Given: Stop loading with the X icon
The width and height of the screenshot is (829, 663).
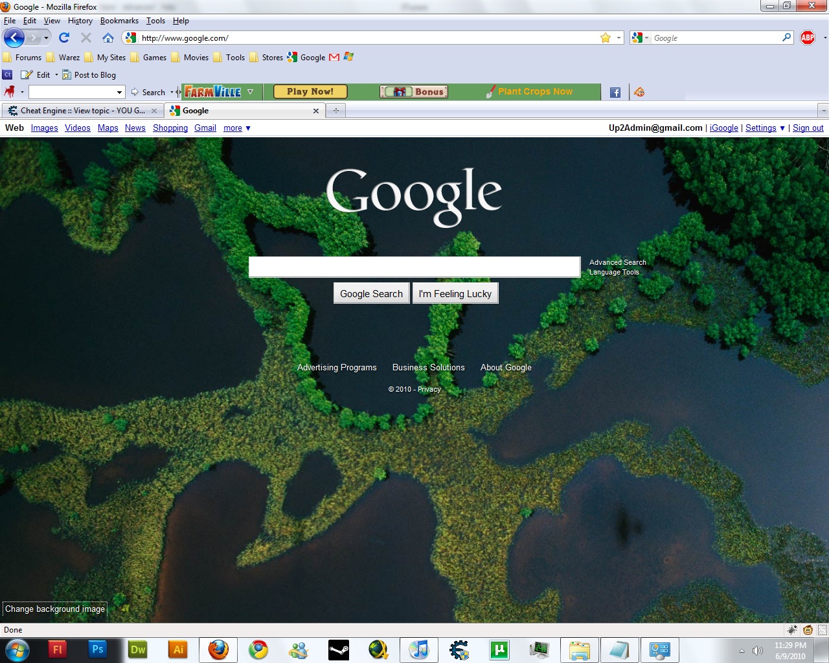Looking at the screenshot, I should pyautogui.click(x=86, y=38).
